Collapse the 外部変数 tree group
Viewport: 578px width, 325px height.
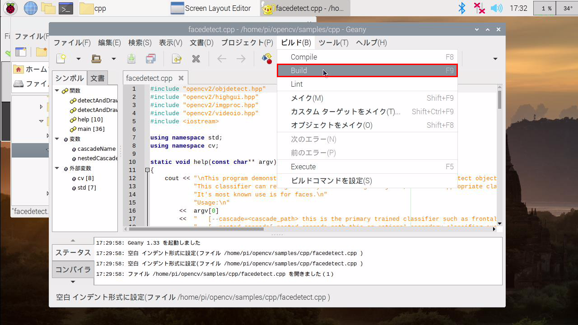[57, 168]
